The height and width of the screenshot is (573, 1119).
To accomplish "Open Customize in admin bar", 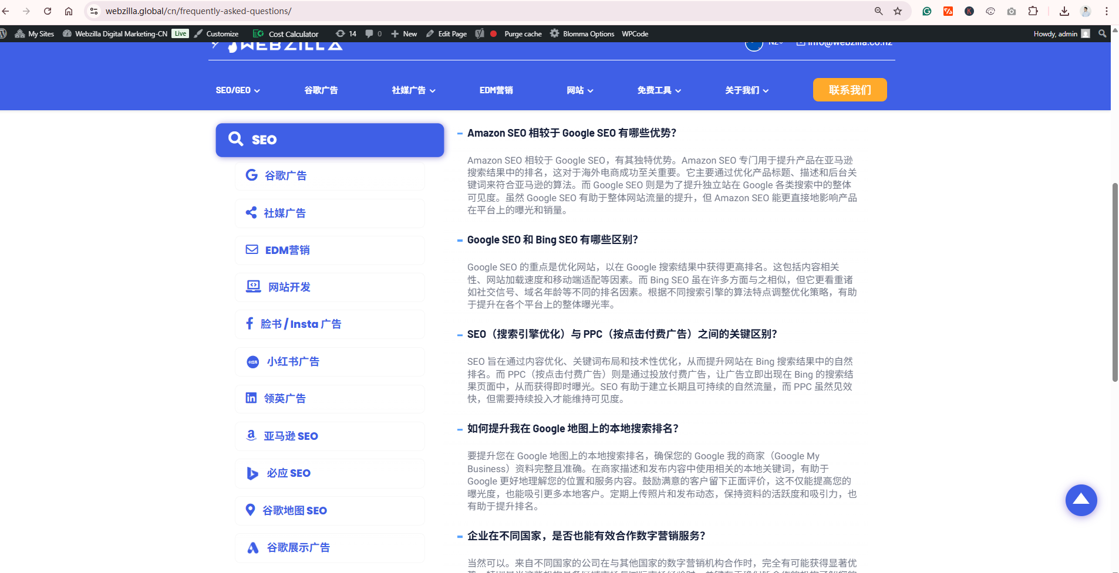I will pos(216,33).
